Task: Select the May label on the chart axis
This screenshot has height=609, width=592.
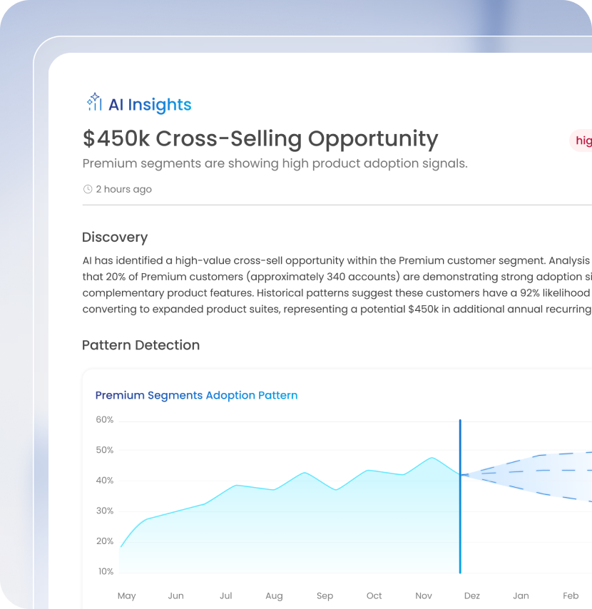Action: [127, 595]
